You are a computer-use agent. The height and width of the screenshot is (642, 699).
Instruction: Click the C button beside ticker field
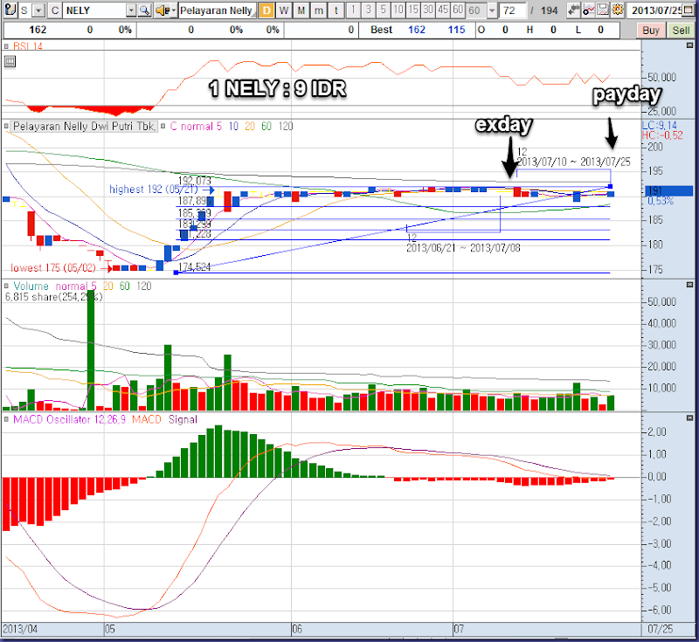point(55,10)
